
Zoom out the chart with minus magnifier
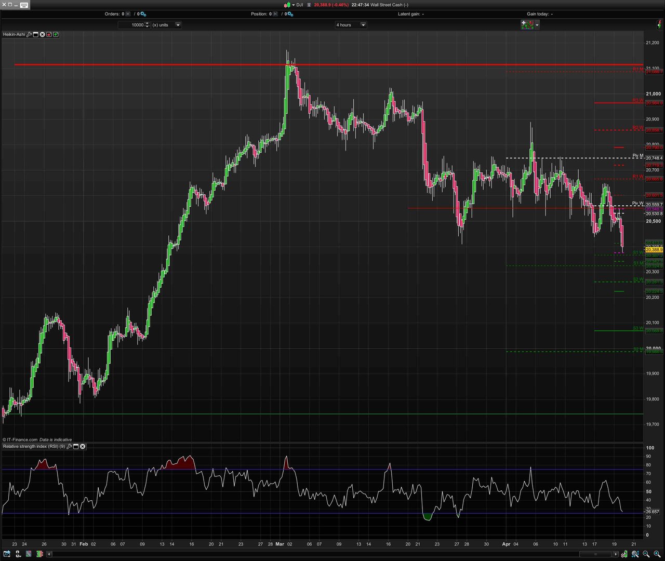(x=646, y=554)
